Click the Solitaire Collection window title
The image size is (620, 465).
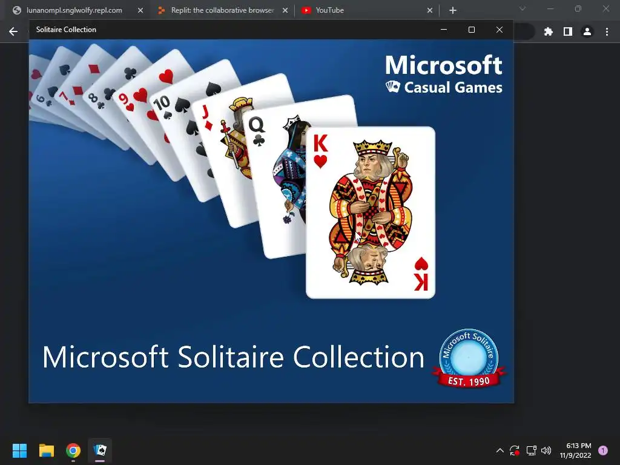tap(66, 30)
